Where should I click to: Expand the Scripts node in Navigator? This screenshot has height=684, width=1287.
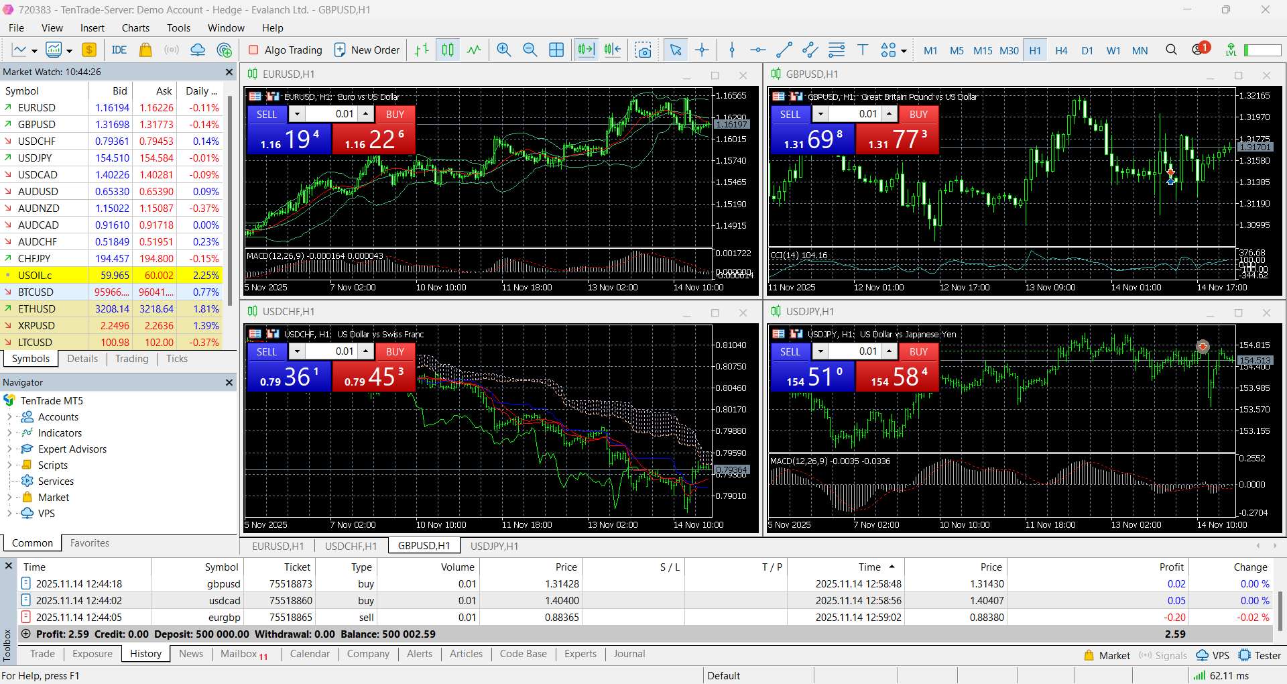(x=9, y=465)
